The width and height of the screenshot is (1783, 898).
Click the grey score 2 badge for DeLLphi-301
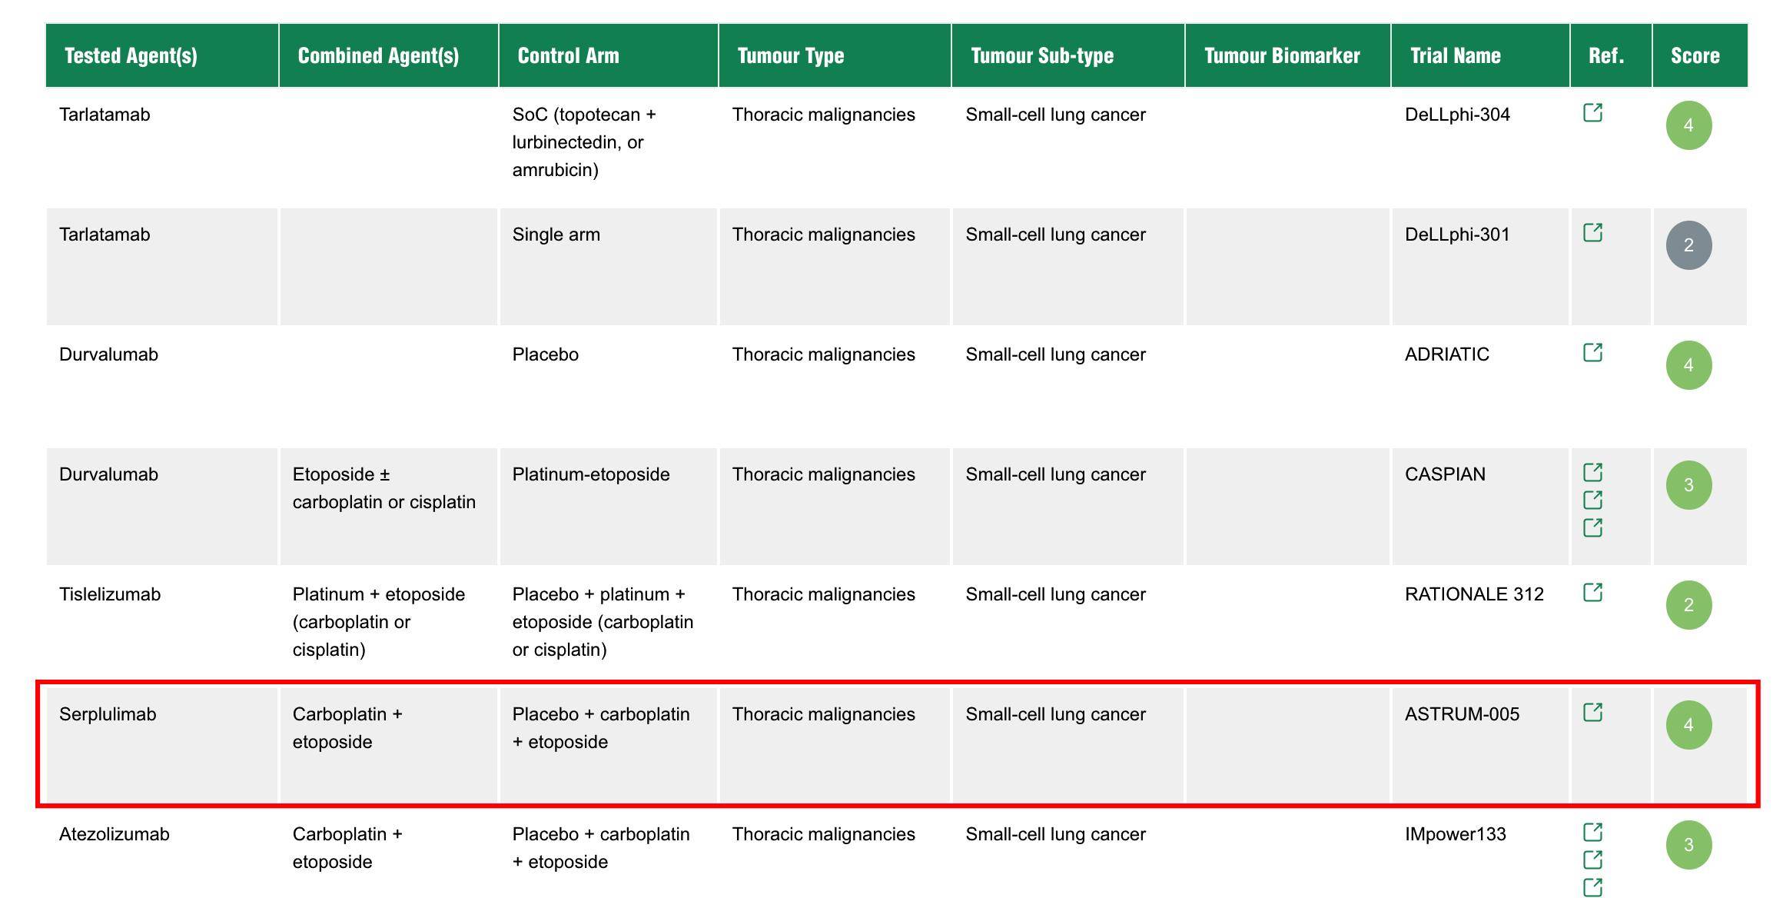click(x=1688, y=245)
